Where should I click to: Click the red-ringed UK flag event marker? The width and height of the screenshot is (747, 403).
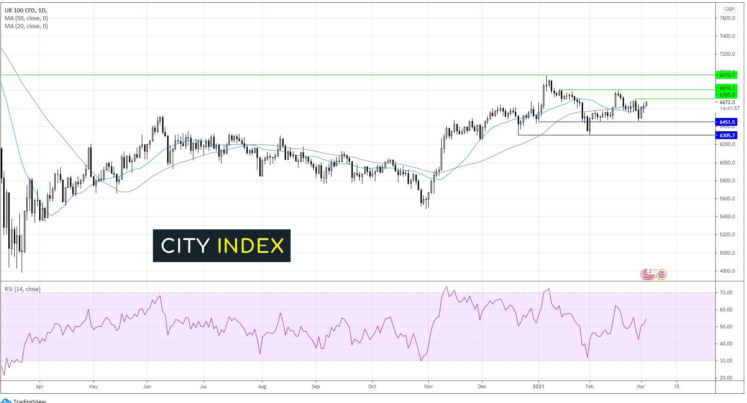pos(646,275)
